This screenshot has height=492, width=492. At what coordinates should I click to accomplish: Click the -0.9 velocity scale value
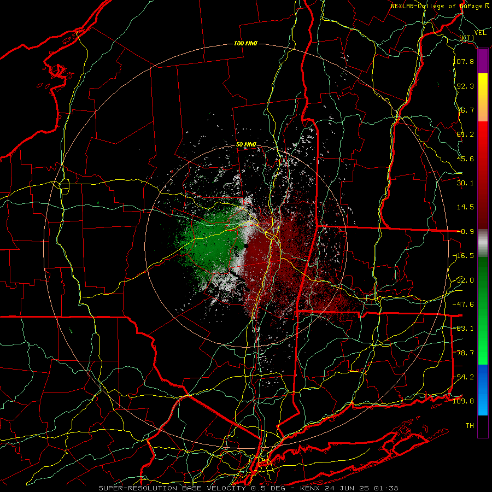coord(465,232)
